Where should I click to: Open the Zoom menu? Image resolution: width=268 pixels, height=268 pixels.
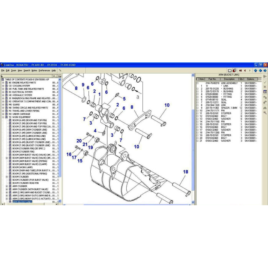13,70
